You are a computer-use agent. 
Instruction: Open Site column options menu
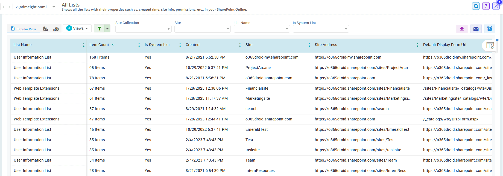point(309,45)
